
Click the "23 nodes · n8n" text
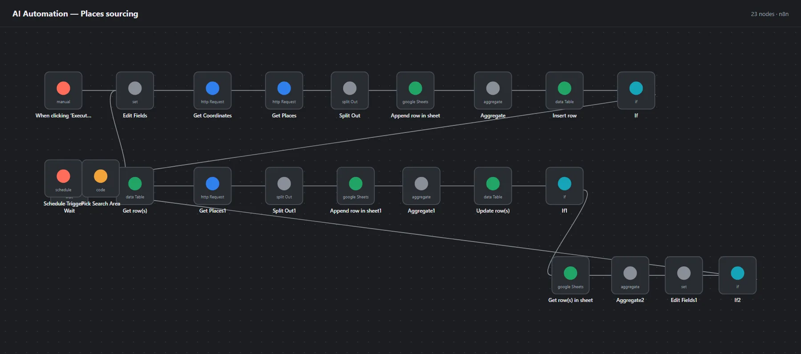pyautogui.click(x=769, y=14)
